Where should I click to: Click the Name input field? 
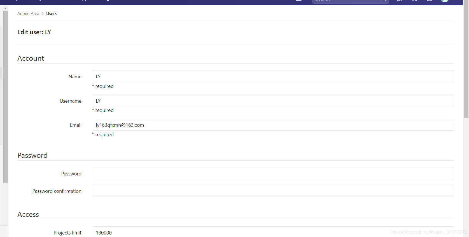pyautogui.click(x=273, y=76)
